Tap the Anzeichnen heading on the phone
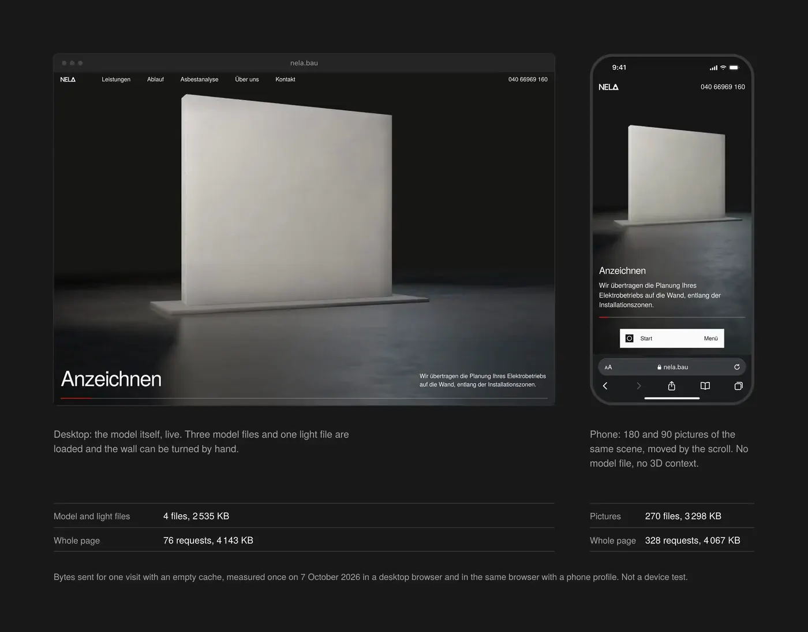The image size is (808, 632). click(x=622, y=270)
